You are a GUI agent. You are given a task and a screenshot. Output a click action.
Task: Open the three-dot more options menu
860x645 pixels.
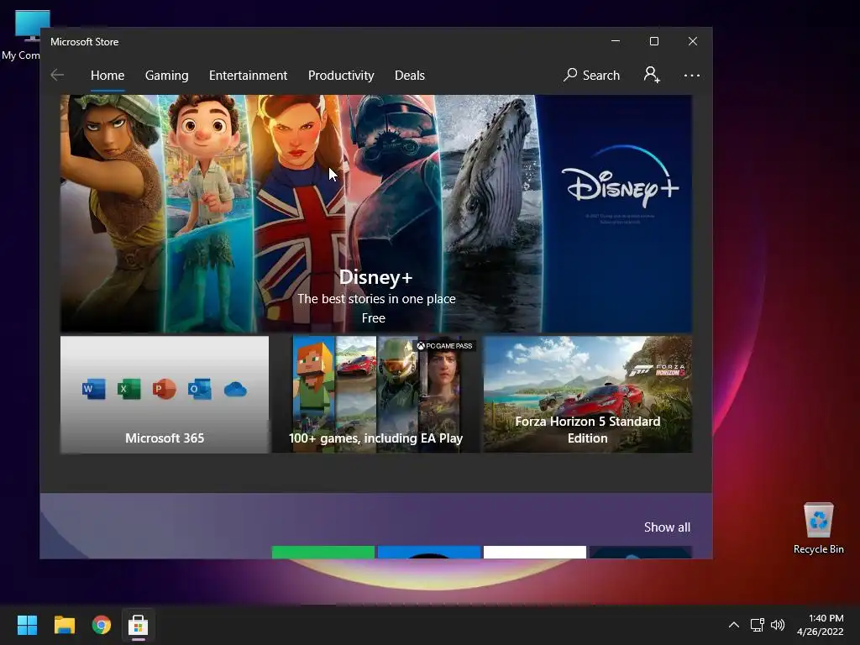692,75
